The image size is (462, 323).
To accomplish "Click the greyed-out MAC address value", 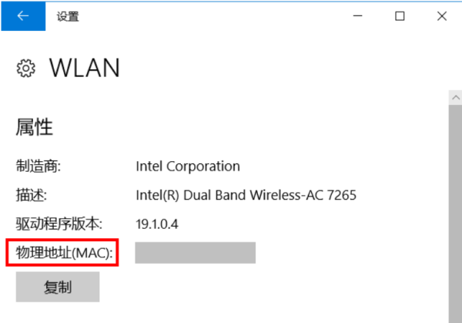I will [x=195, y=253].
